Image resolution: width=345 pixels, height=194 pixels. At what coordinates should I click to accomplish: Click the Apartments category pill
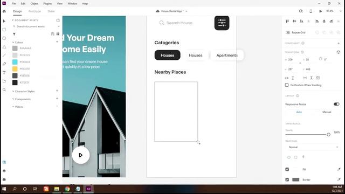pos(227,55)
